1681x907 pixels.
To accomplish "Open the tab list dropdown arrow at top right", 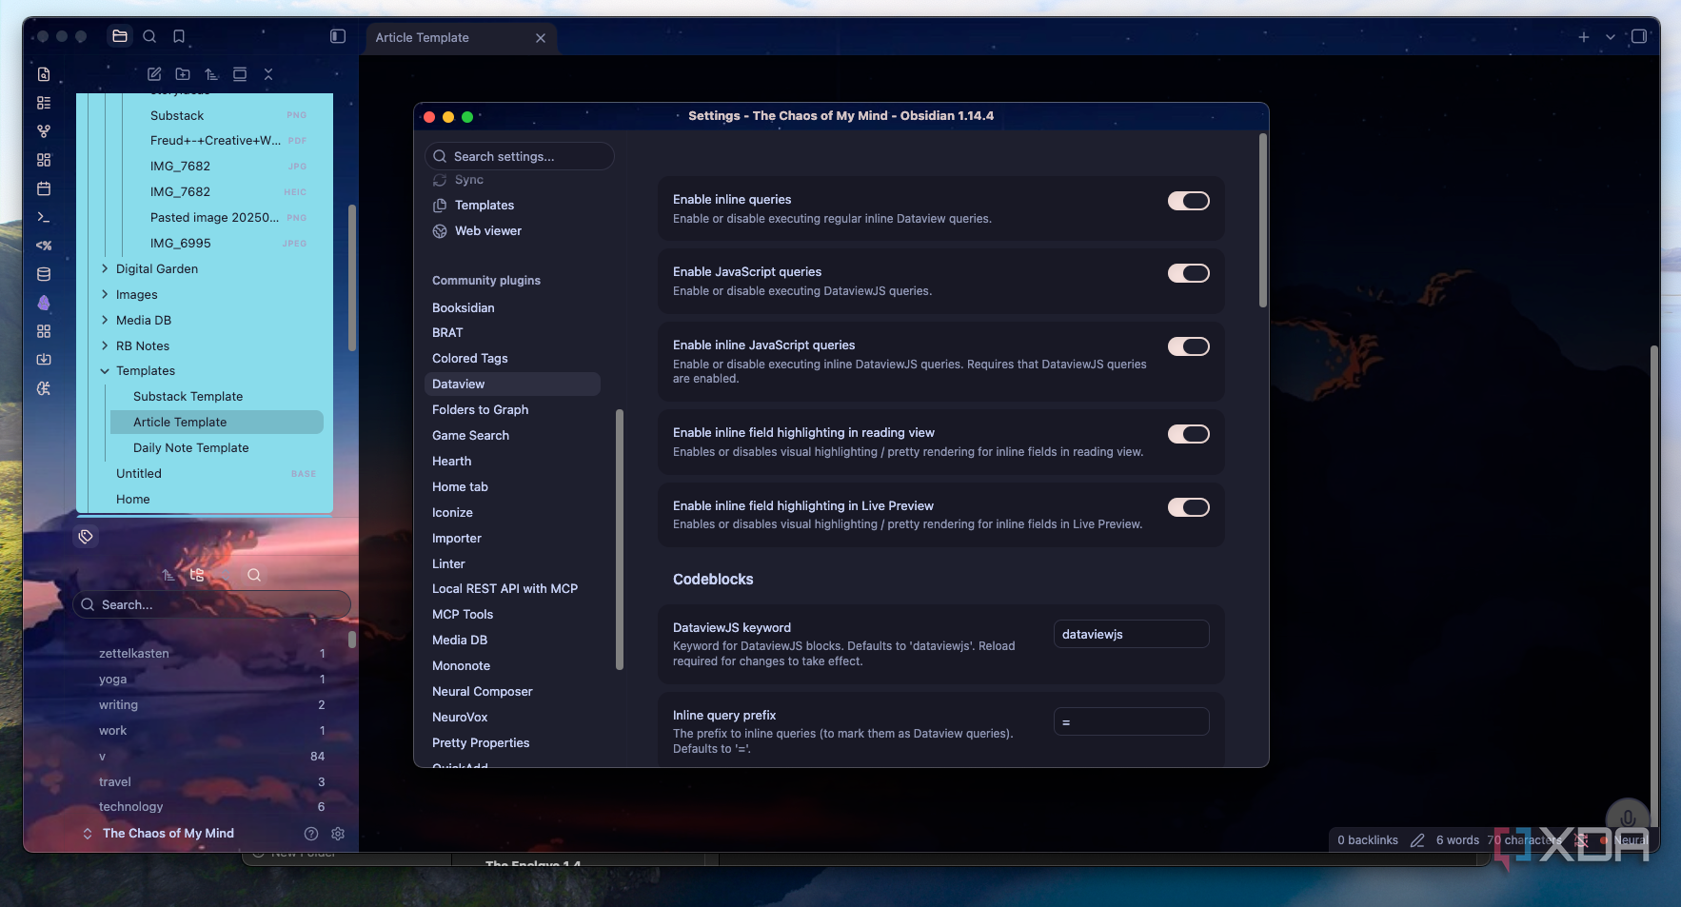I will point(1611,37).
